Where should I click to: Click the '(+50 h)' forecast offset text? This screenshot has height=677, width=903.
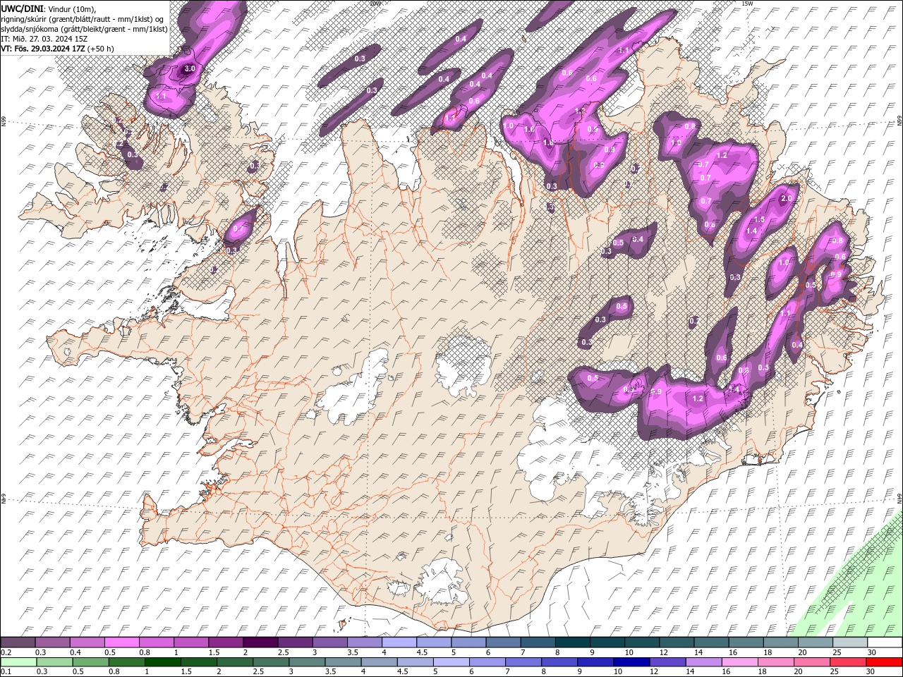click(101, 49)
